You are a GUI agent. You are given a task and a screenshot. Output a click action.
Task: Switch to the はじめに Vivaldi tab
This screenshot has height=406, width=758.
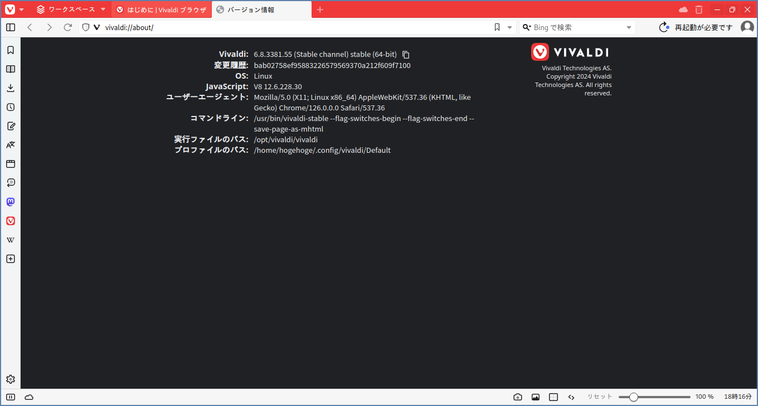tap(162, 9)
